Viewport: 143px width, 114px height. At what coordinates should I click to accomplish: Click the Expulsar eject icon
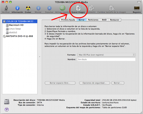(49, 8)
